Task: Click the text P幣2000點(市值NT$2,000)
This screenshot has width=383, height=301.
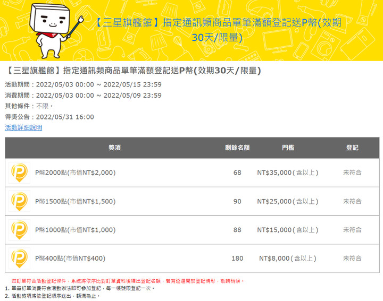Action: click(75, 173)
